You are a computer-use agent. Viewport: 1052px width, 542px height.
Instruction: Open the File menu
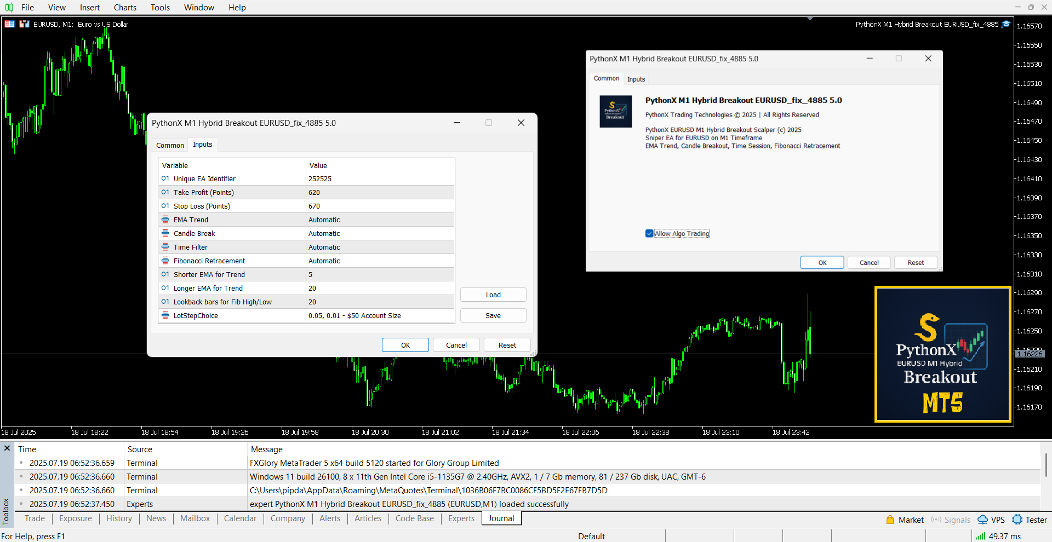pos(27,8)
